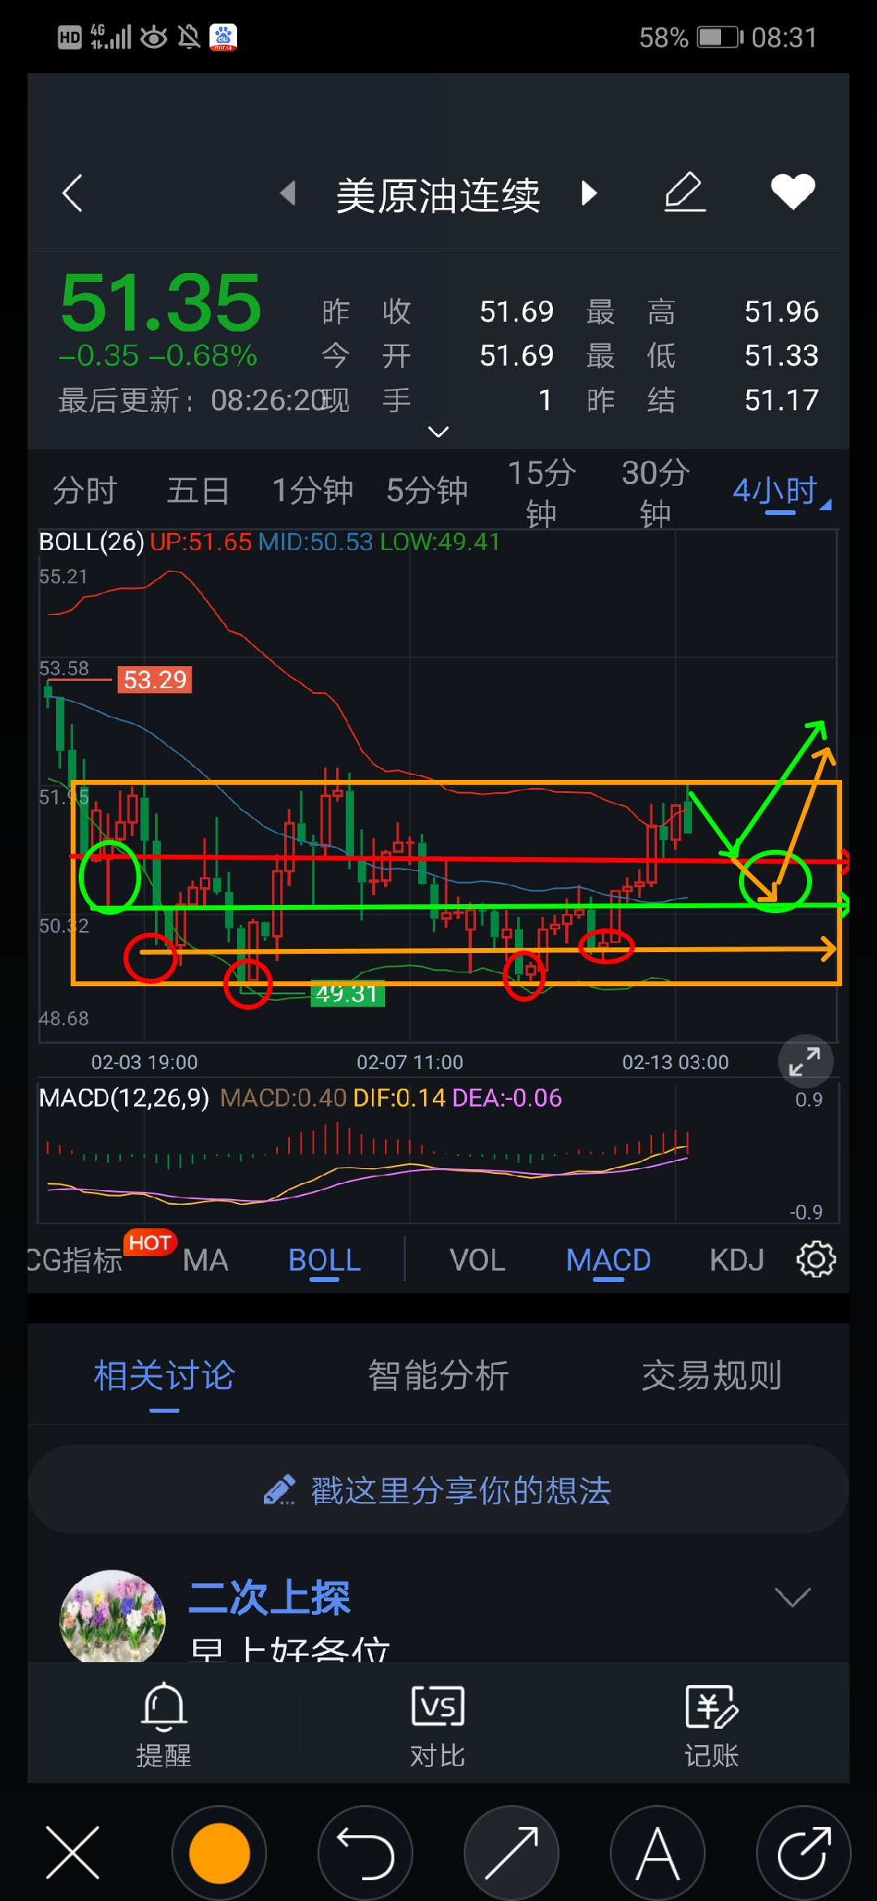Tap the current price 51.35
The height and width of the screenshot is (1901, 877).
(x=161, y=302)
